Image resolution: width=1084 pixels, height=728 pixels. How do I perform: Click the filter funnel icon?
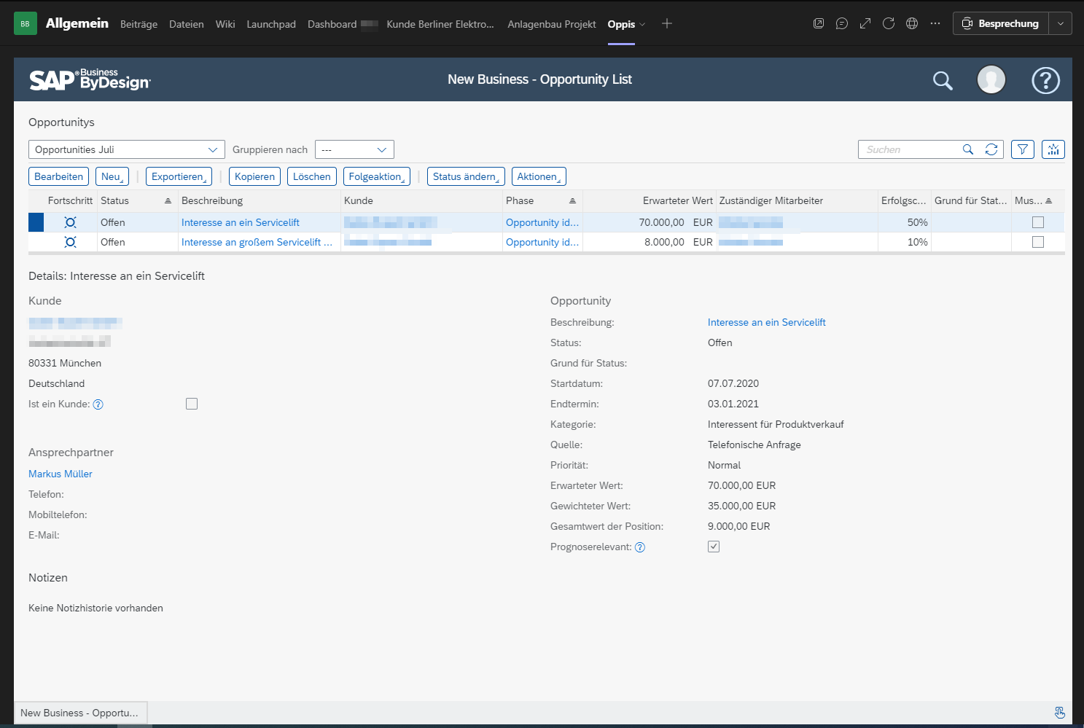(x=1023, y=149)
